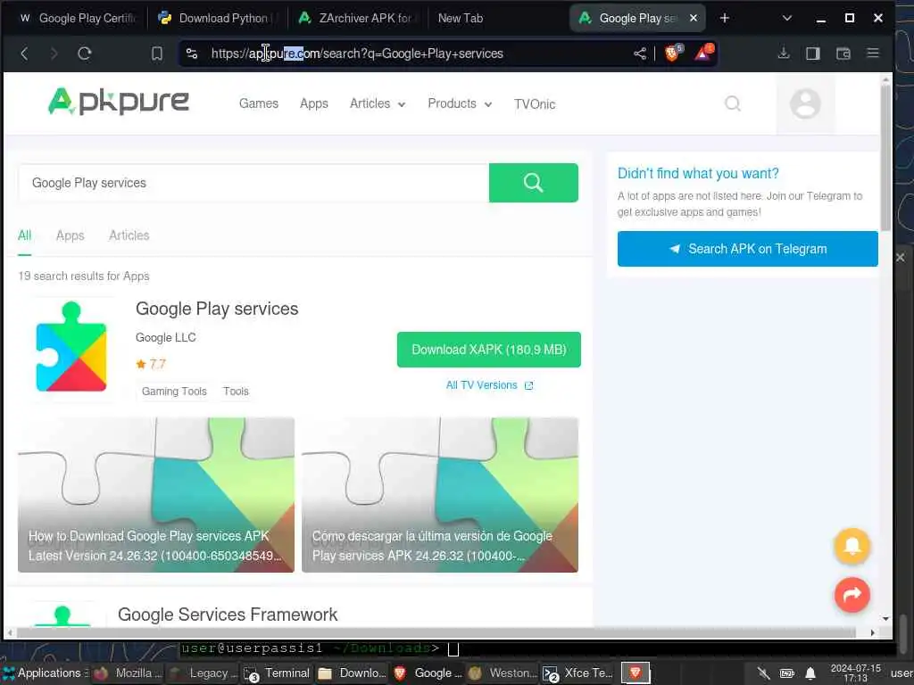Reload the page with the refresh icon
Viewport: 914px width, 685px height.
click(85, 54)
